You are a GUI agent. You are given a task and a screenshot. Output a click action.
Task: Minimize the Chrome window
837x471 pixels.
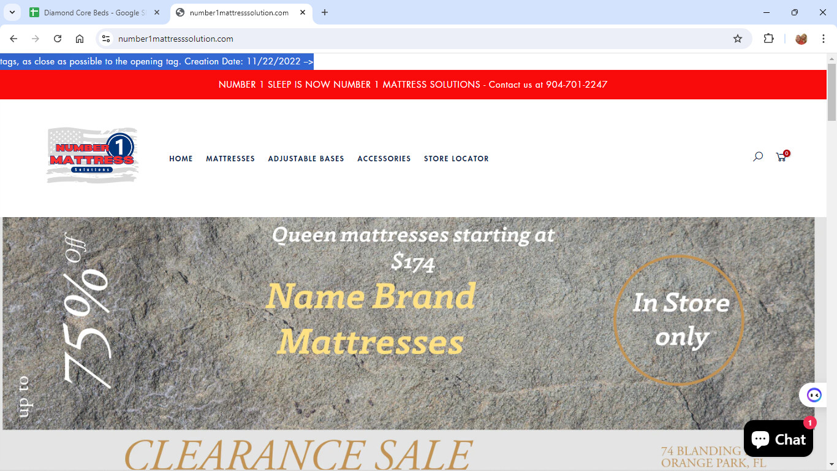767,12
